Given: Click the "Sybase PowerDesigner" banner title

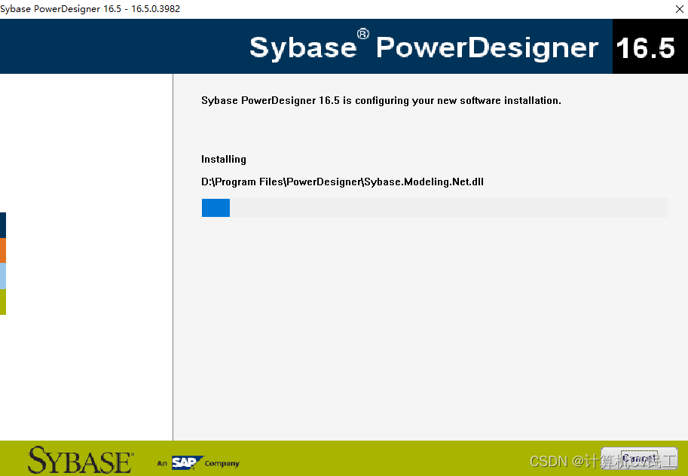Looking at the screenshot, I should (424, 47).
